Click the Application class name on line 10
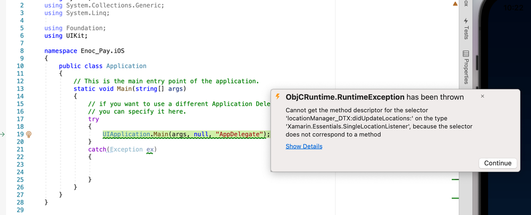 126,66
